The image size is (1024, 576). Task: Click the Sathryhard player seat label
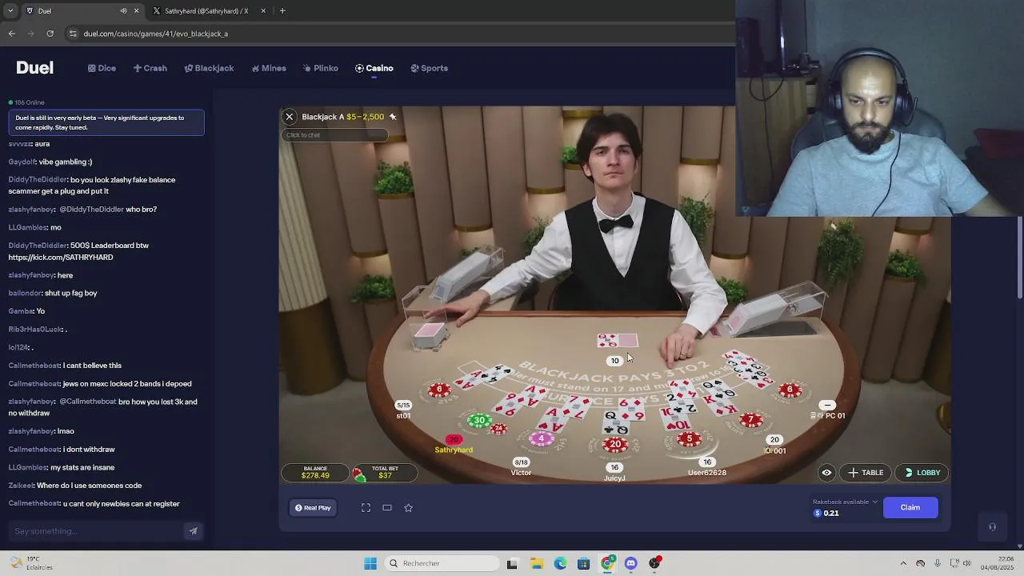(454, 450)
